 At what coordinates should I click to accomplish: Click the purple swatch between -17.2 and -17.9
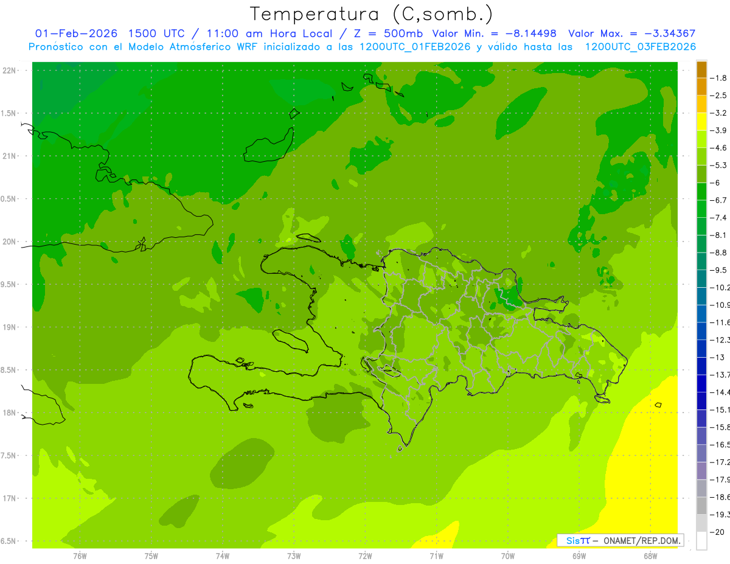click(701, 471)
